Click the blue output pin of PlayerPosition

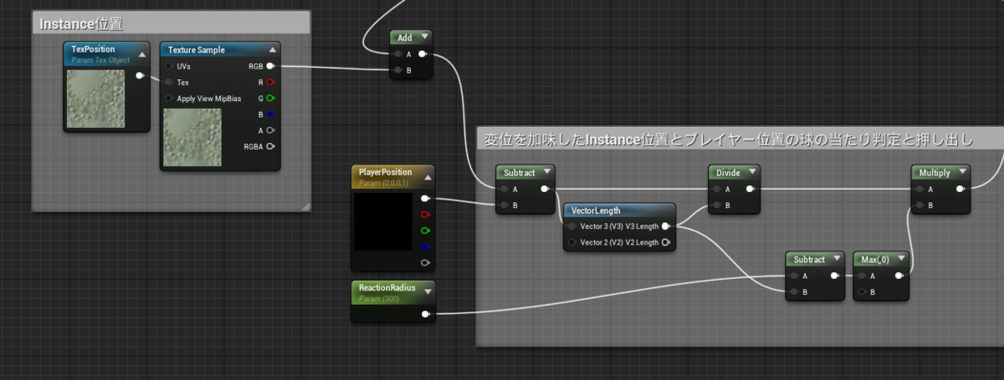[x=426, y=246]
